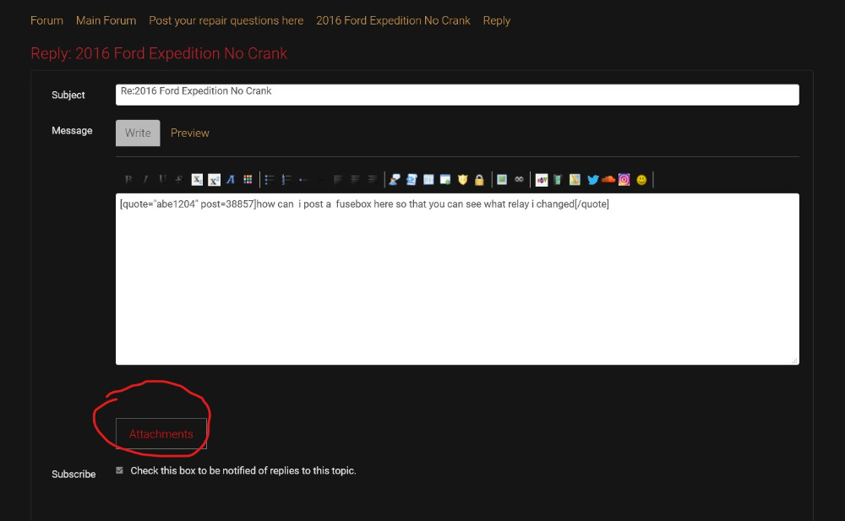Click inside the message text area

[457, 279]
